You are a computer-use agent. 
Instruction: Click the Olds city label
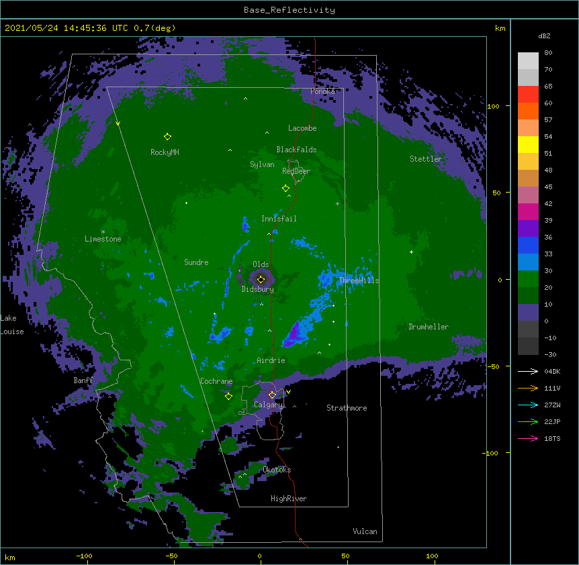tap(261, 264)
